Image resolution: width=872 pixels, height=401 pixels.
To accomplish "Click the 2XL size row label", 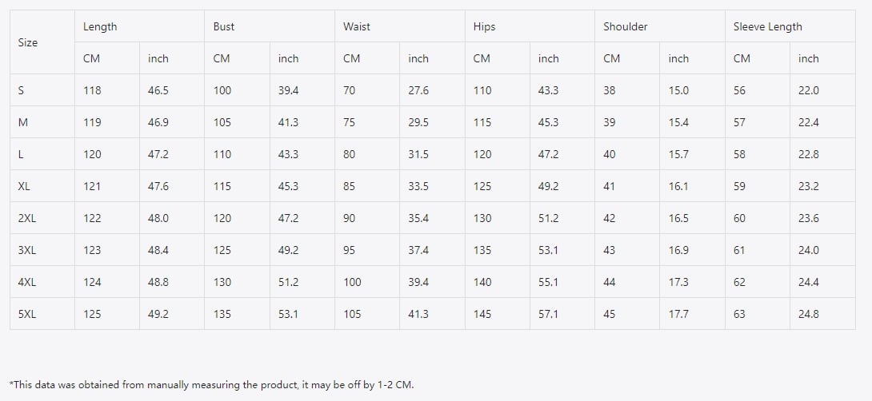I will pyautogui.click(x=42, y=218).
